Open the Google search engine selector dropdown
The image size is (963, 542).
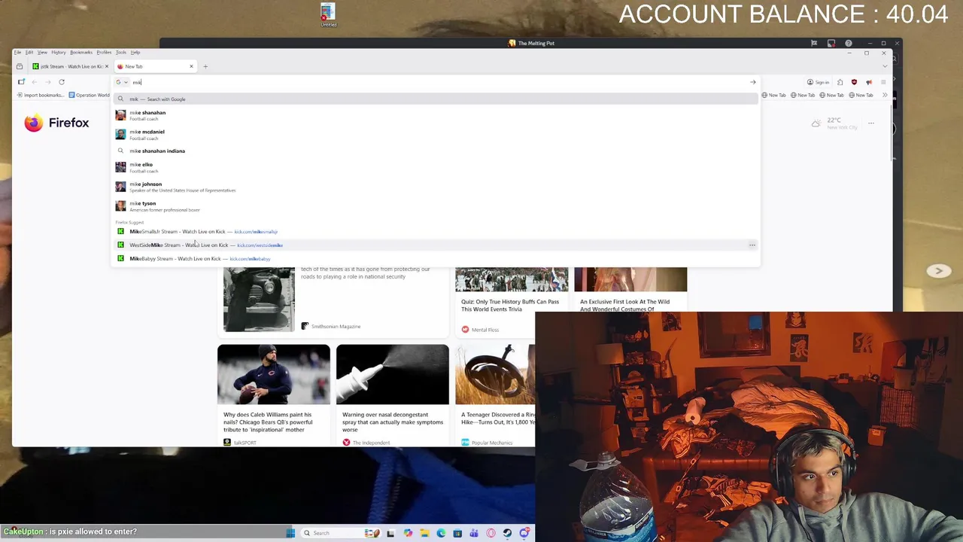[x=121, y=82]
